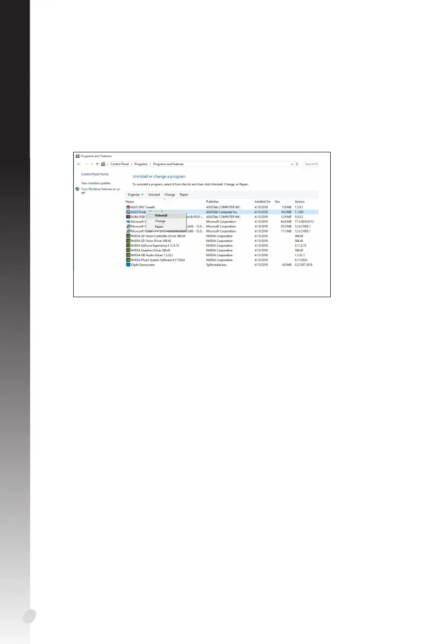
Task: Sort by the Name column header
Action: pyautogui.click(x=130, y=202)
